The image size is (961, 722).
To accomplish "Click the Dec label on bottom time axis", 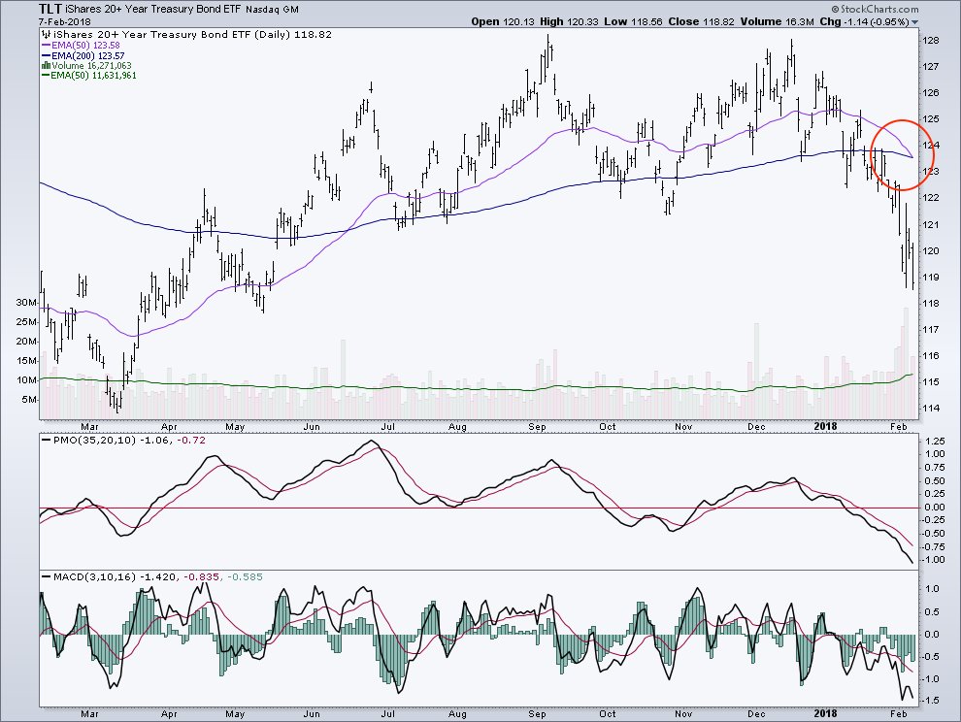I will click(756, 714).
